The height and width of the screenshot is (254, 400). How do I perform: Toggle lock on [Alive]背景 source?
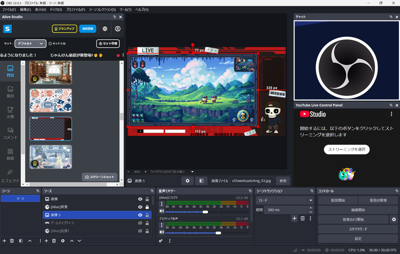point(147,207)
